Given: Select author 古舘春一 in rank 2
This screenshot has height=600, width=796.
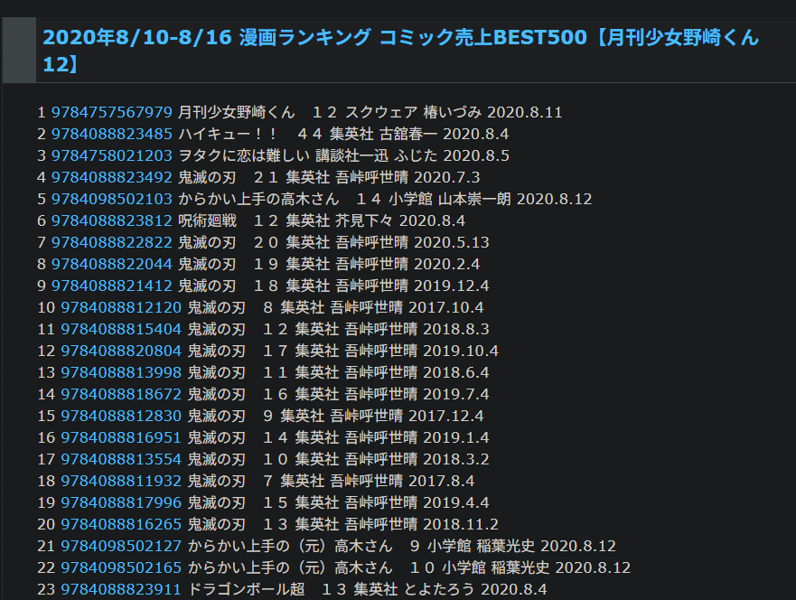Looking at the screenshot, I should click(x=408, y=134).
